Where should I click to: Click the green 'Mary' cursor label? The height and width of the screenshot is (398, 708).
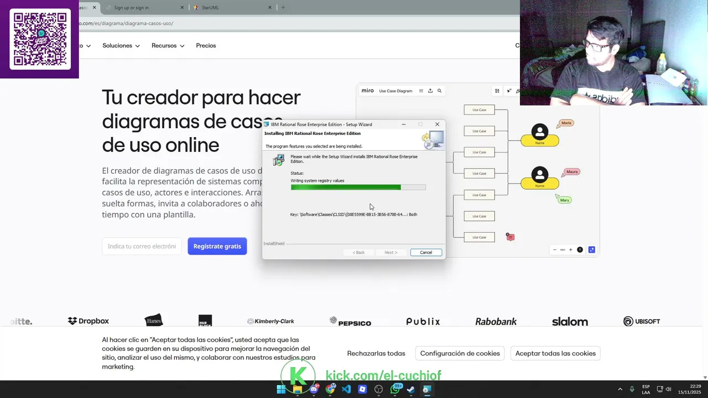(564, 200)
